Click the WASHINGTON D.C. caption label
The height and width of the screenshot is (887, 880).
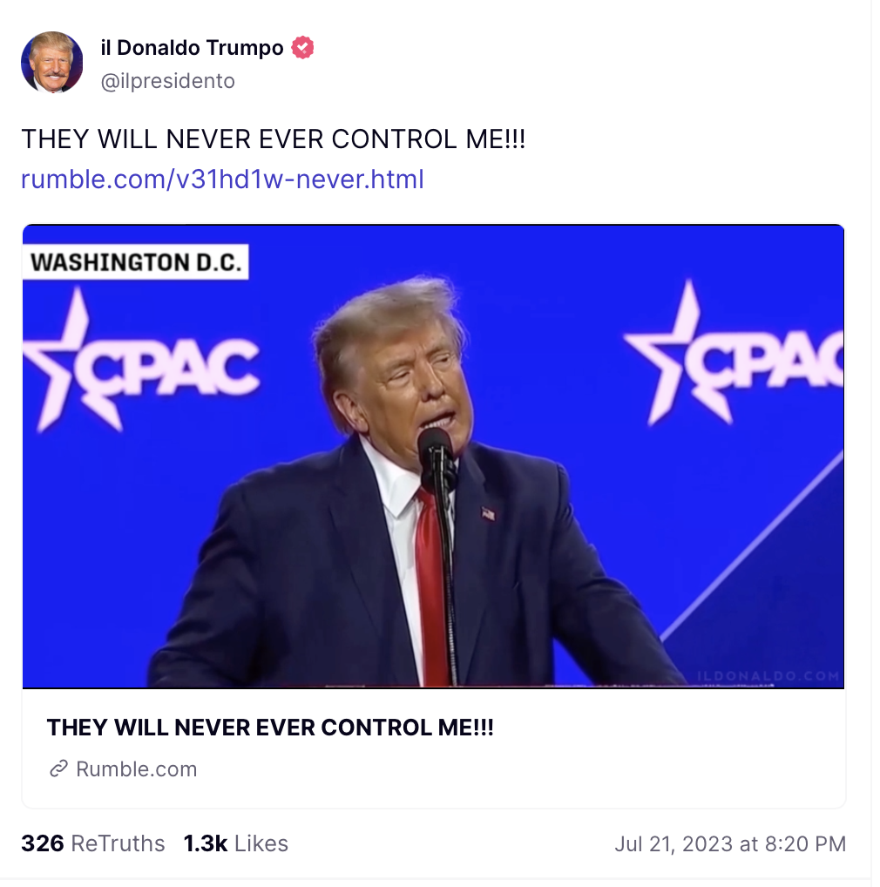pyautogui.click(x=136, y=262)
